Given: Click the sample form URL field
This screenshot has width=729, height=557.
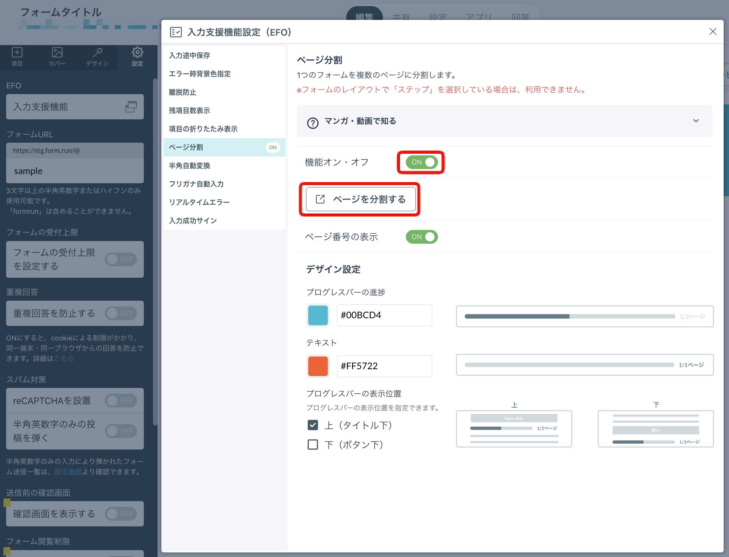Looking at the screenshot, I should point(75,171).
